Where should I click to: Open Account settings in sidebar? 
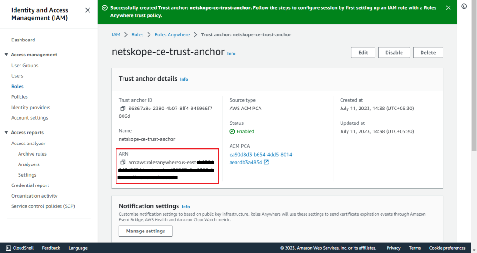(x=29, y=118)
